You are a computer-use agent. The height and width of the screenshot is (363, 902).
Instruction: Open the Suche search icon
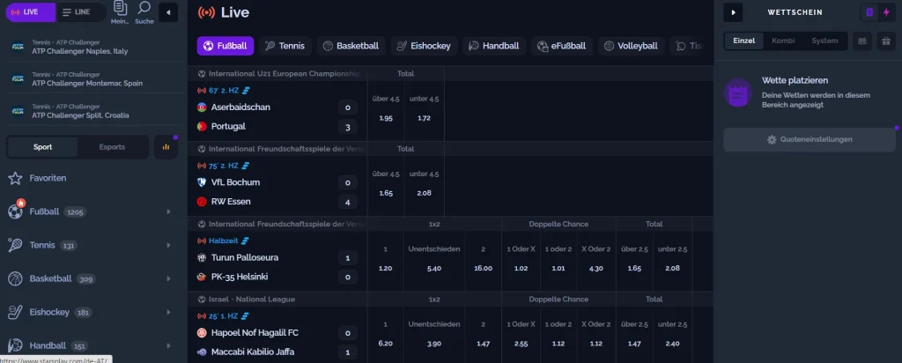[x=144, y=8]
